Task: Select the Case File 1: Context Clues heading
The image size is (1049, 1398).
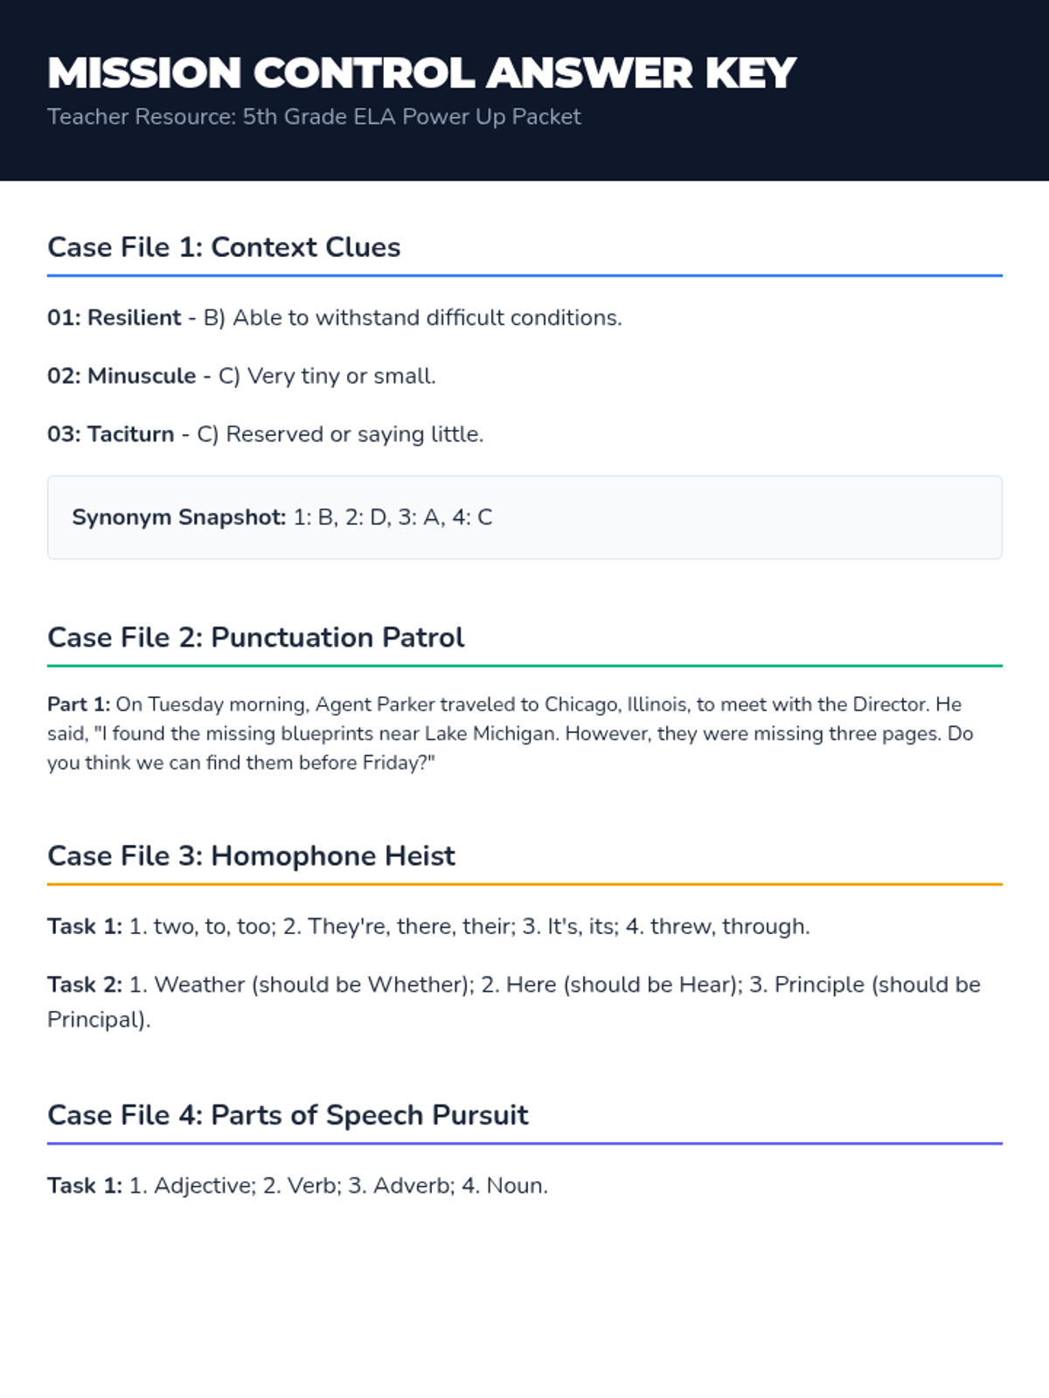Action: pyautogui.click(x=224, y=247)
